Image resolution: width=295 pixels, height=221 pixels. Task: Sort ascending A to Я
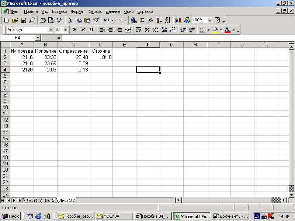[x=159, y=20]
